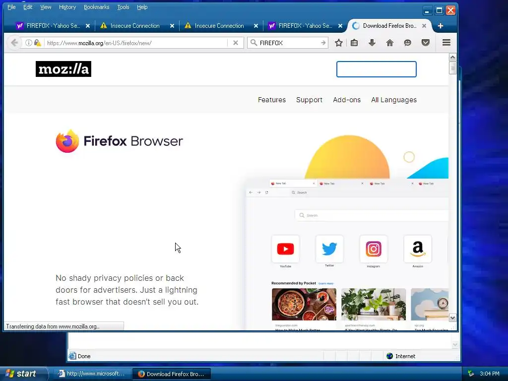Click the FIREFOX search box
Image resolution: width=508 pixels, height=381 pixels.
pyautogui.click(x=288, y=43)
